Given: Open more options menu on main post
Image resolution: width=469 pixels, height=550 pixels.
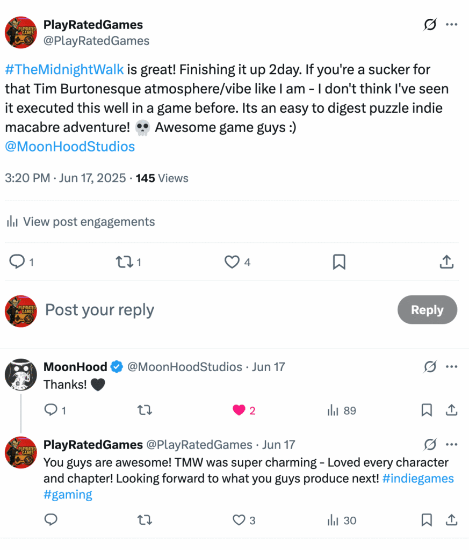Looking at the screenshot, I should (x=451, y=25).
